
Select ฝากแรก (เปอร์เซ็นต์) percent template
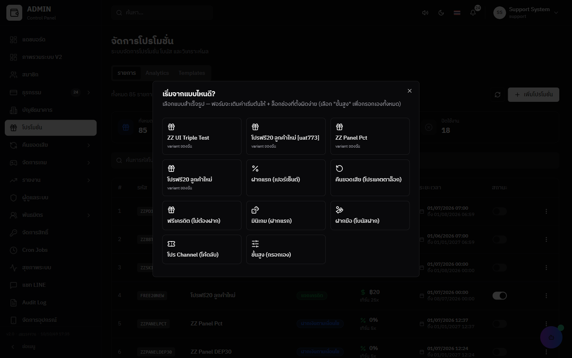(x=286, y=178)
